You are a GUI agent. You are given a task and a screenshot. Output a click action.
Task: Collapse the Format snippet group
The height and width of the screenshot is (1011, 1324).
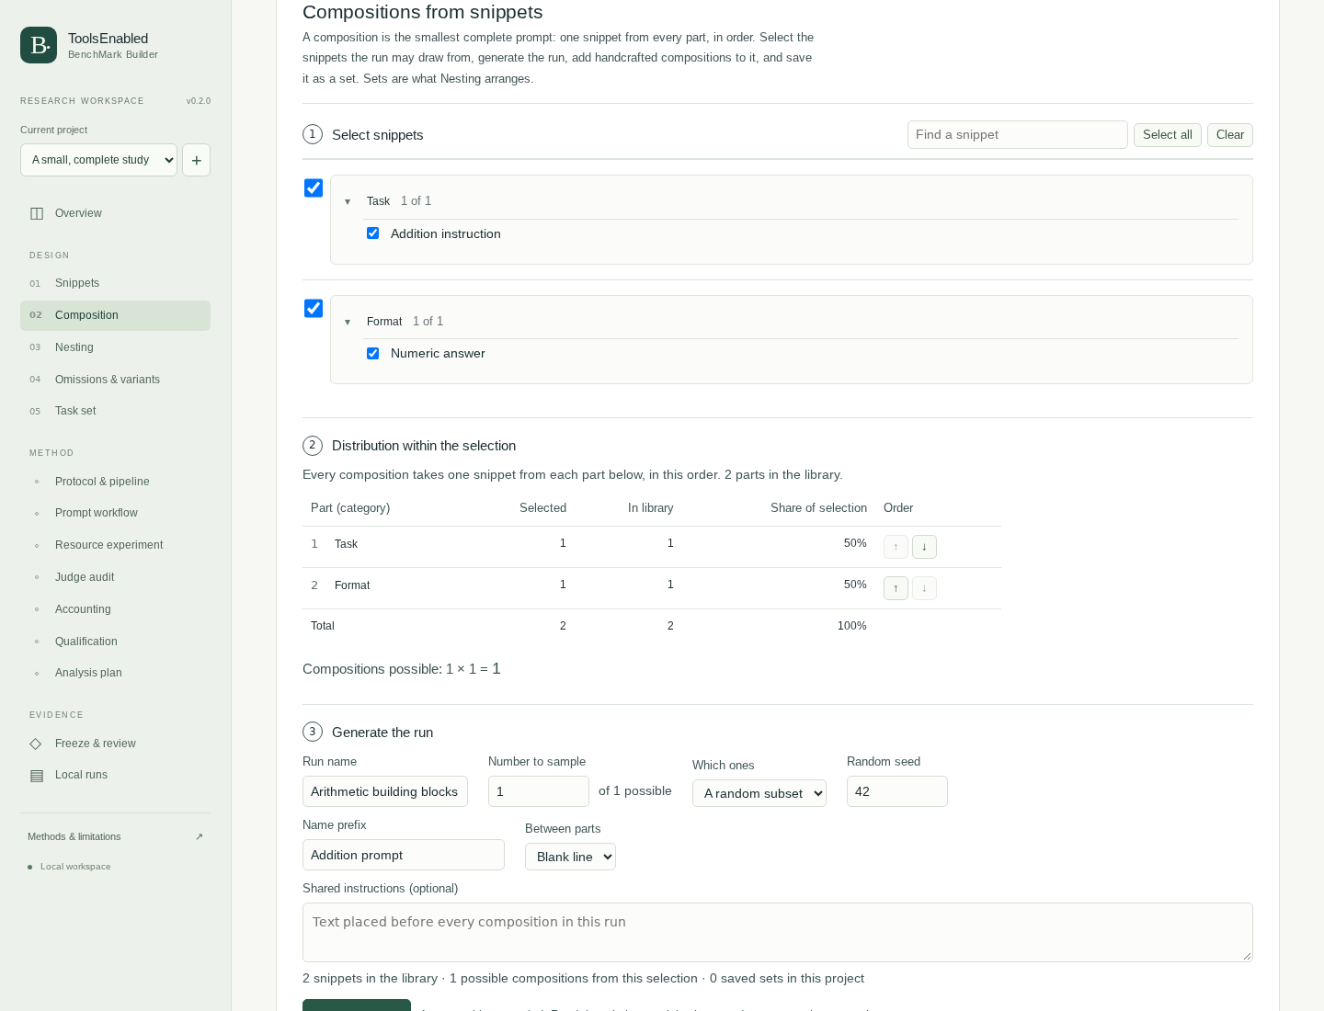348,322
